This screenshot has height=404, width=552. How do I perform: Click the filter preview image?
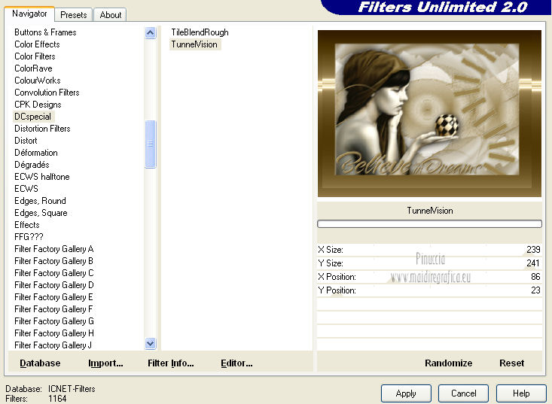click(429, 113)
